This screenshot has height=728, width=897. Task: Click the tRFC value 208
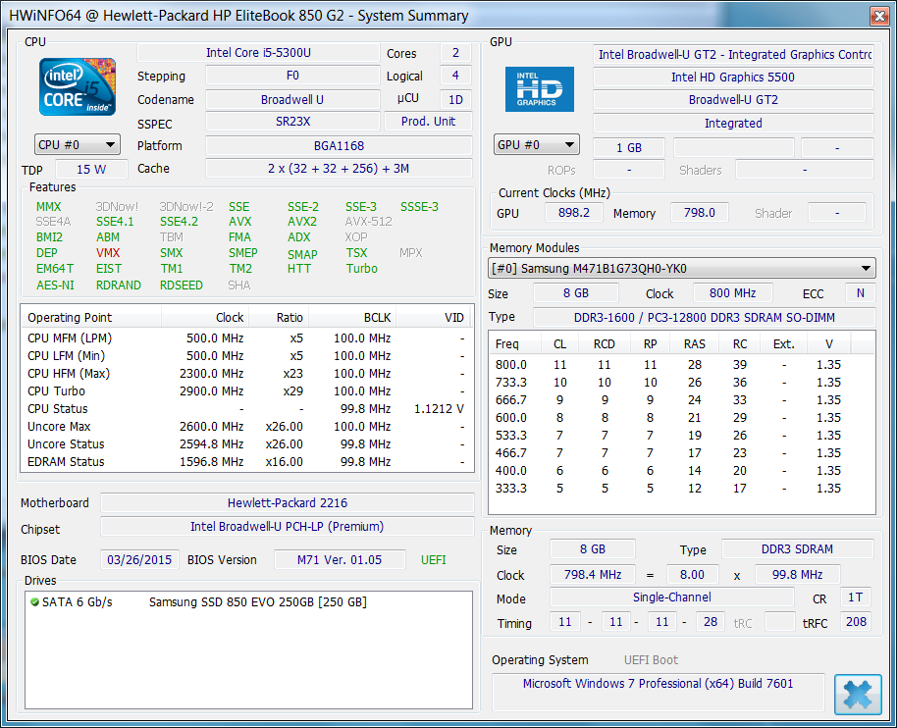click(x=856, y=622)
